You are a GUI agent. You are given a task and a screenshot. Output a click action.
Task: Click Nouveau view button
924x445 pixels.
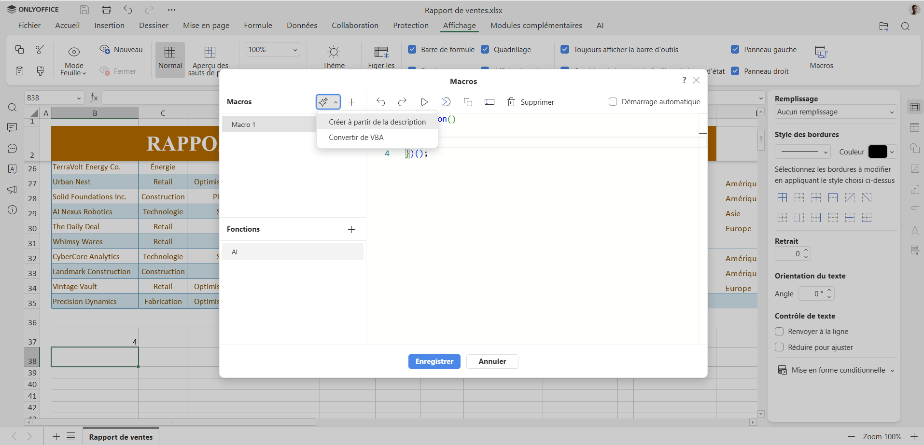coord(121,49)
